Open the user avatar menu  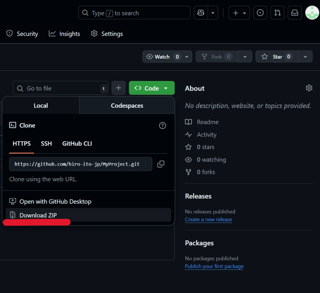click(x=312, y=13)
